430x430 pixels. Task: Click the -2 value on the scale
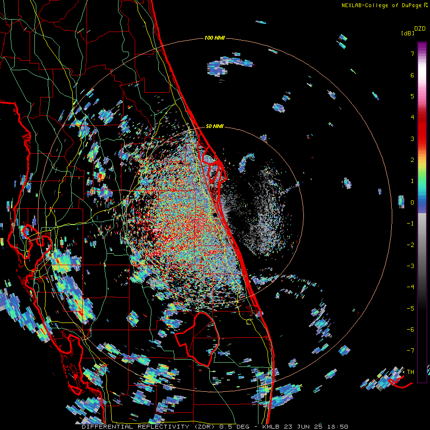(x=410, y=245)
